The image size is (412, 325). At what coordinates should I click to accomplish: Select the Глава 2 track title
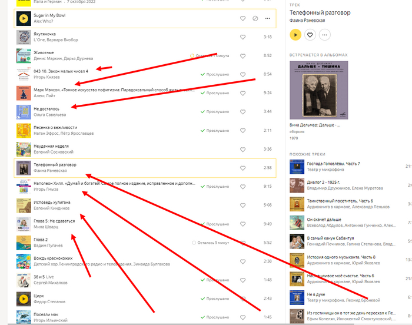41,240
